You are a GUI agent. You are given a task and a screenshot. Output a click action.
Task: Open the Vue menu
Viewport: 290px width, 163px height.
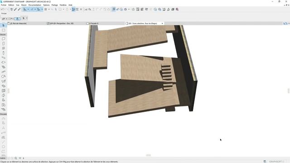(18, 5)
